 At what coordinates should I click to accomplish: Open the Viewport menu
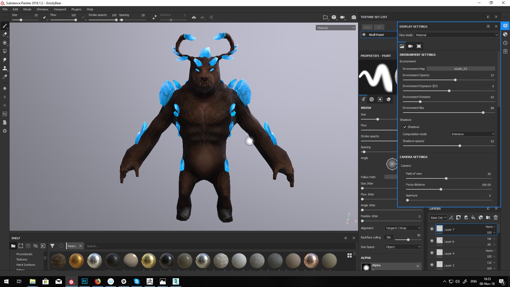tap(60, 9)
